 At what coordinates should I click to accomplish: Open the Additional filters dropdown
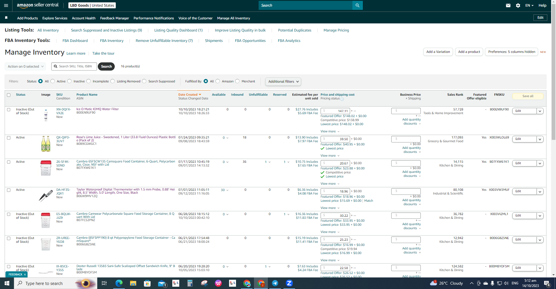[283, 81]
